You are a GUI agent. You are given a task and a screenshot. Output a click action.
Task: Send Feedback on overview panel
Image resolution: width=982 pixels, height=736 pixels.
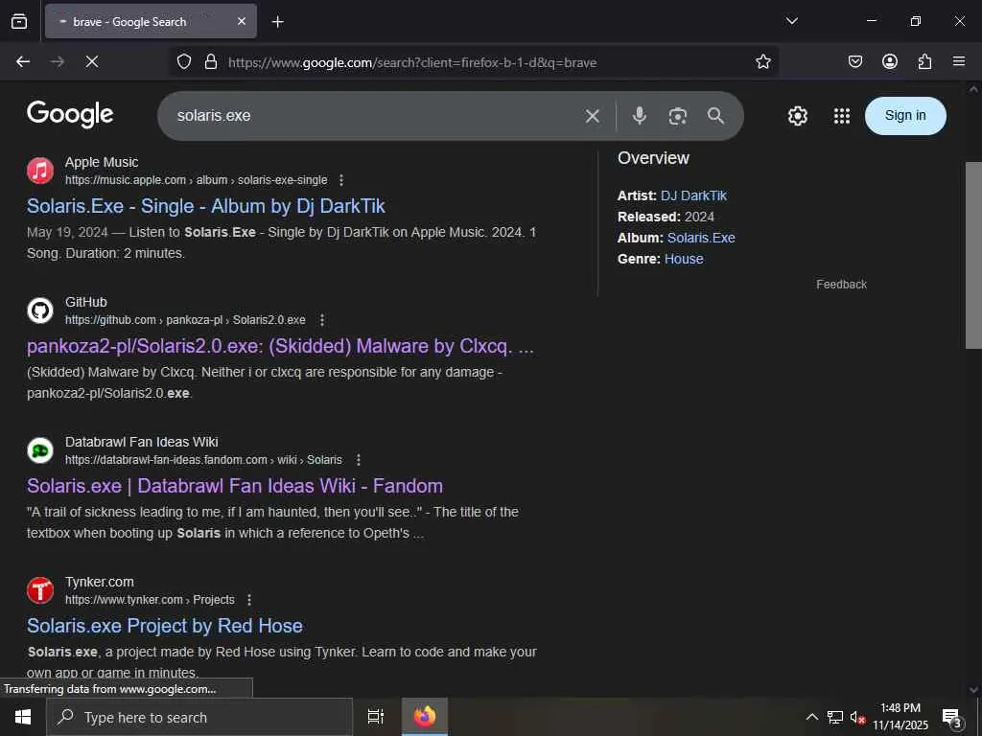[841, 284]
